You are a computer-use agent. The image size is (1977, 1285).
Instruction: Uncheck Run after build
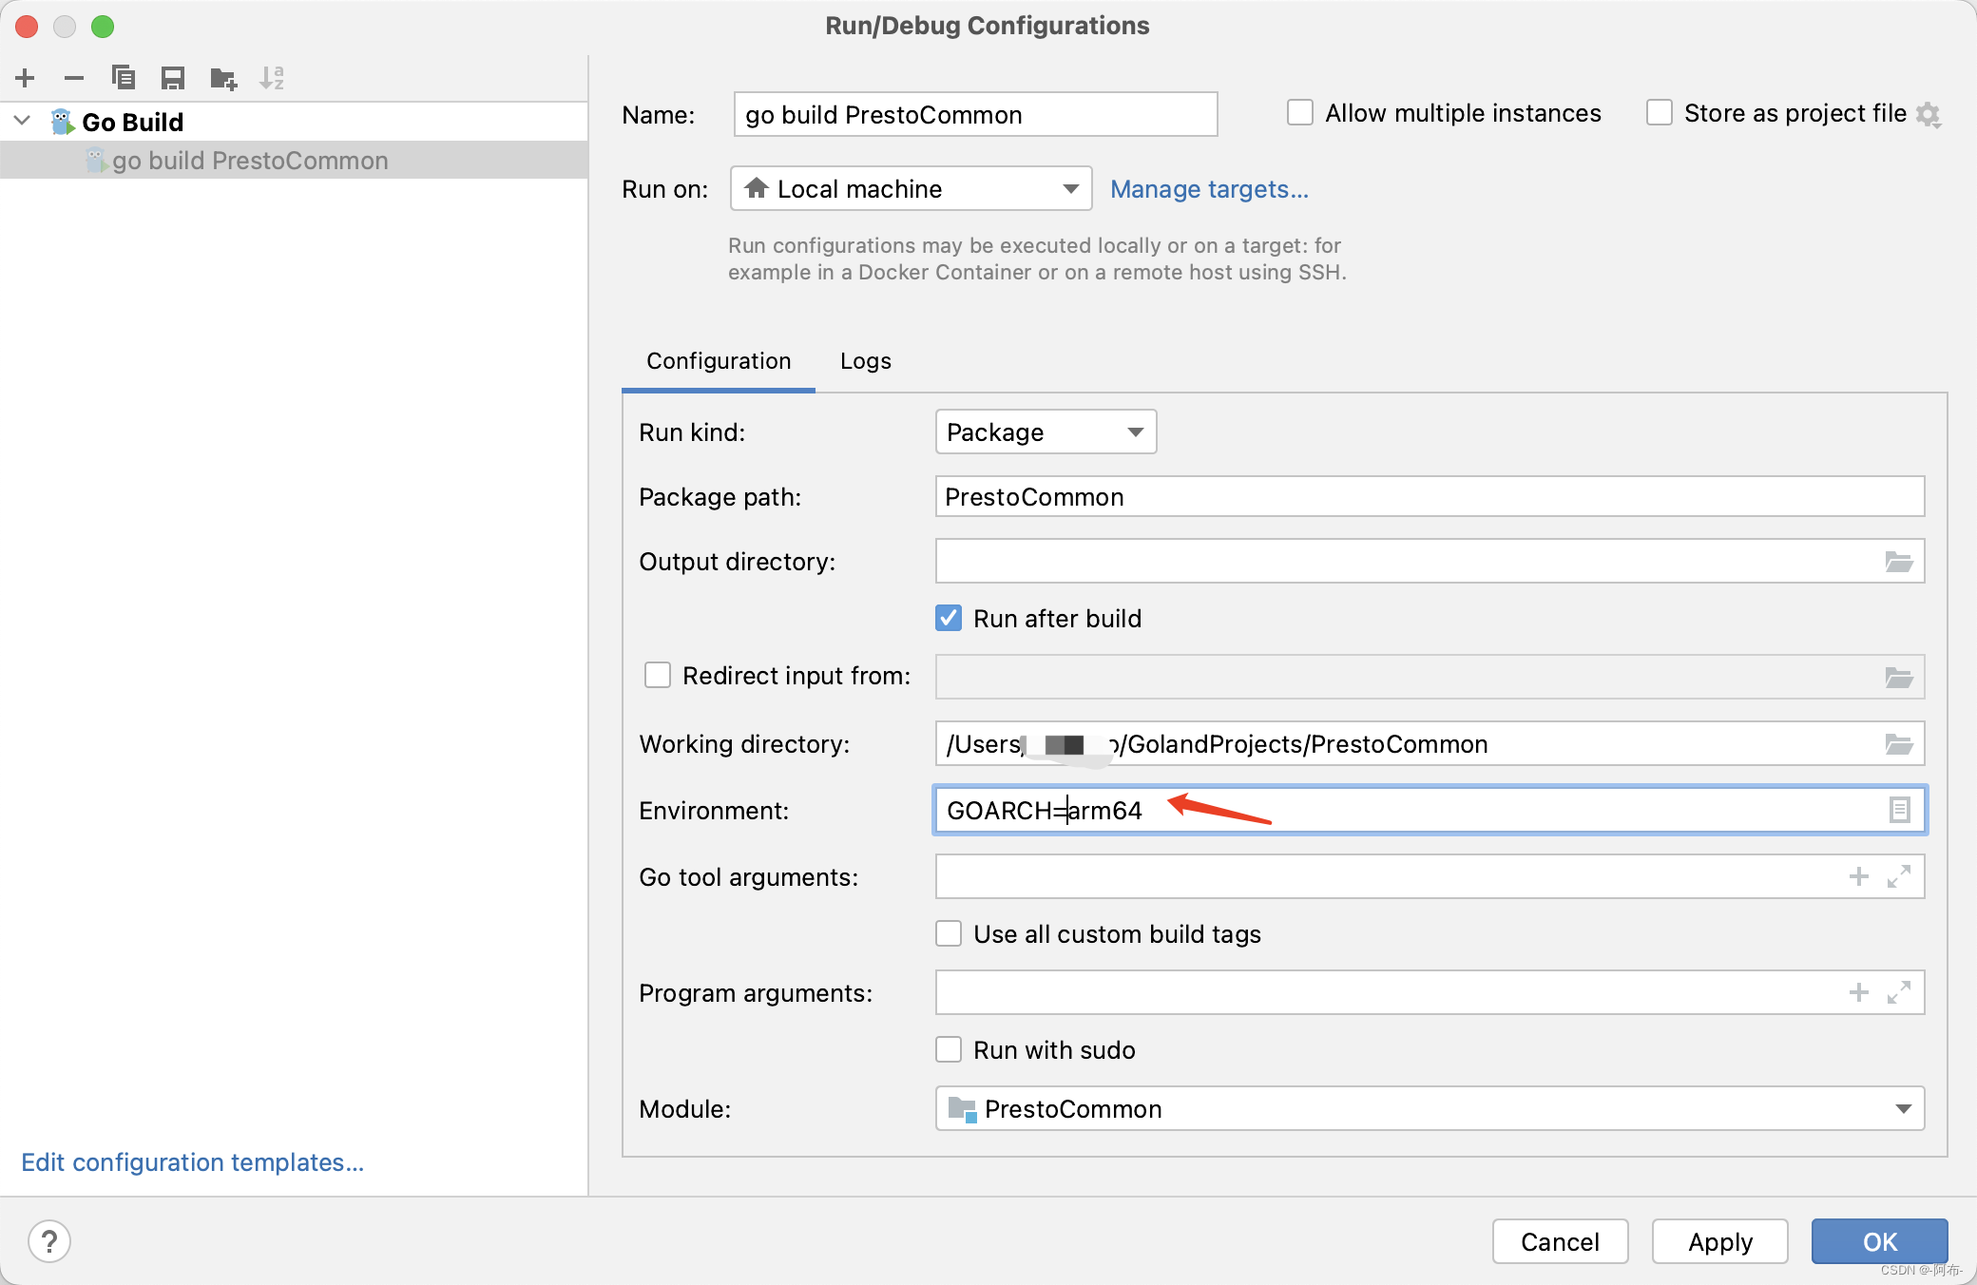coord(948,618)
